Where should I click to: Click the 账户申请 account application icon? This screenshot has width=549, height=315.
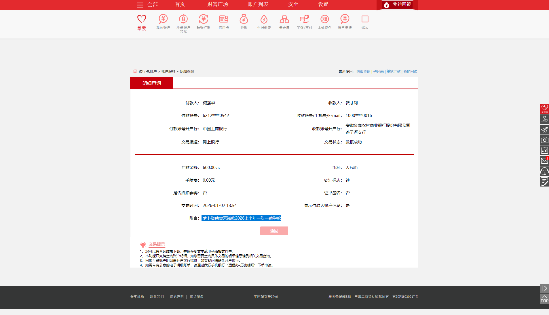[x=345, y=22]
